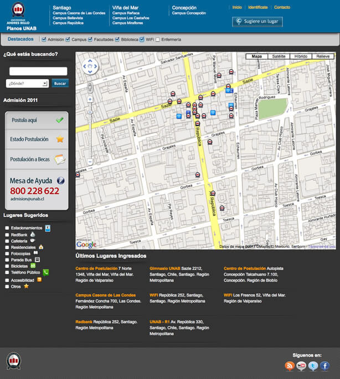Click the search text input field
340x379 pixels.
[38, 71]
